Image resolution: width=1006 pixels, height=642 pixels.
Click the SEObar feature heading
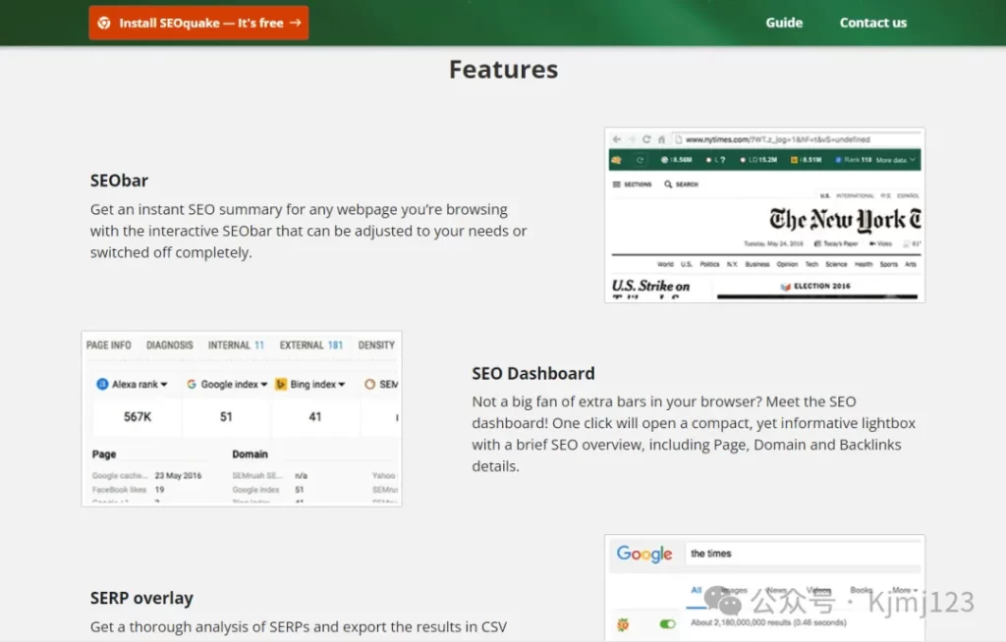(x=119, y=181)
